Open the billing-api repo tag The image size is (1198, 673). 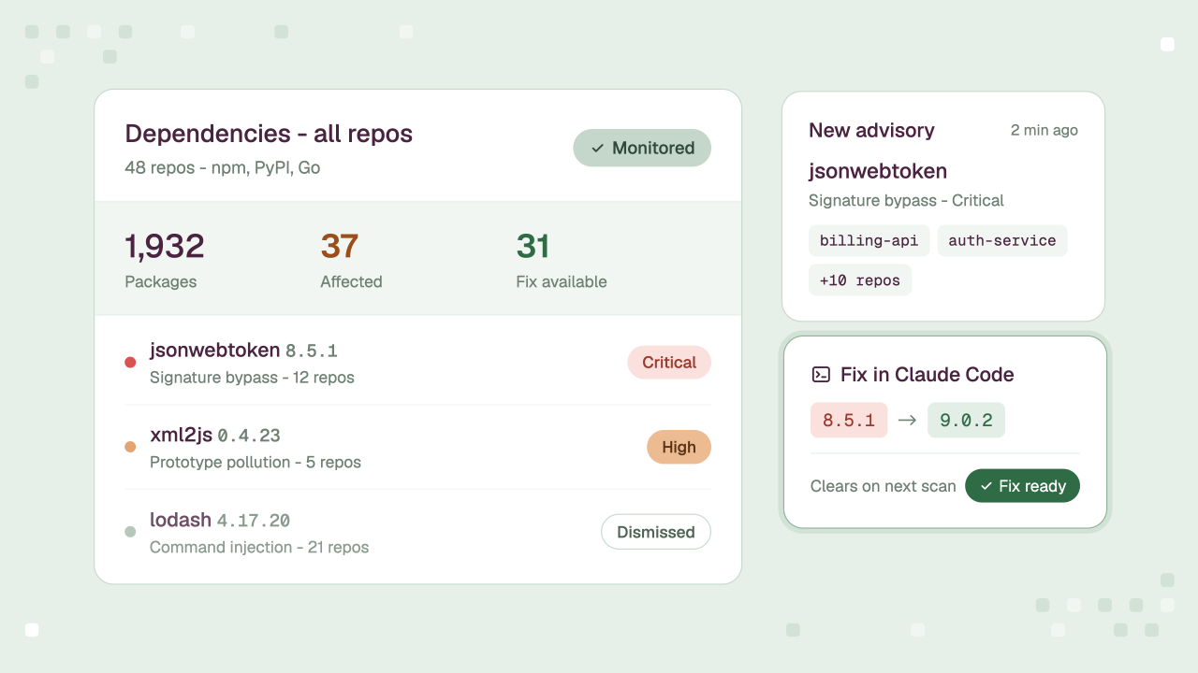[869, 240]
